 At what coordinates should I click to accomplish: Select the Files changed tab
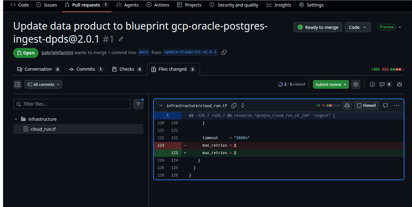tap(173, 69)
